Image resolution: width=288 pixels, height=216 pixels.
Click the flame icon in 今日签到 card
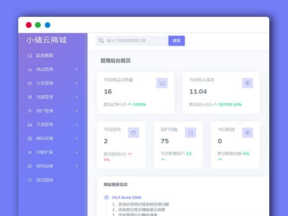[x=133, y=132]
